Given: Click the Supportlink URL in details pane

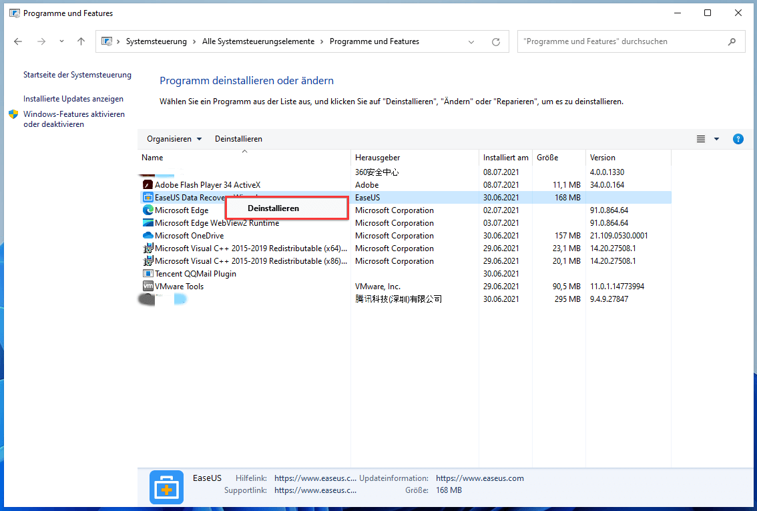Looking at the screenshot, I should click(315, 490).
